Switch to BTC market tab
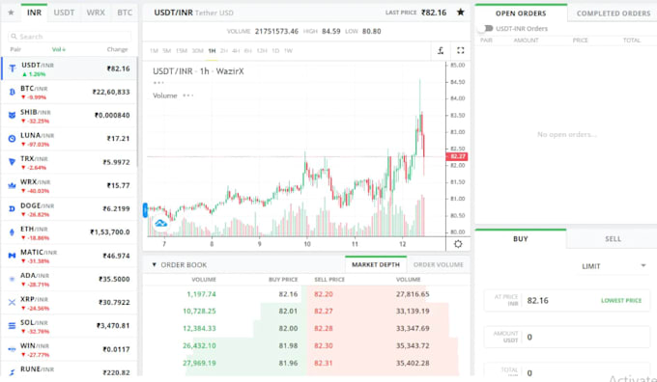The height and width of the screenshot is (382, 657). 125,13
